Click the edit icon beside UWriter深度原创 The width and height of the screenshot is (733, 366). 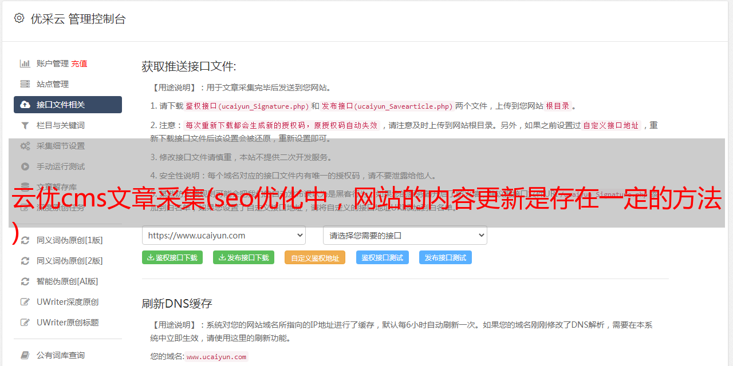25,302
